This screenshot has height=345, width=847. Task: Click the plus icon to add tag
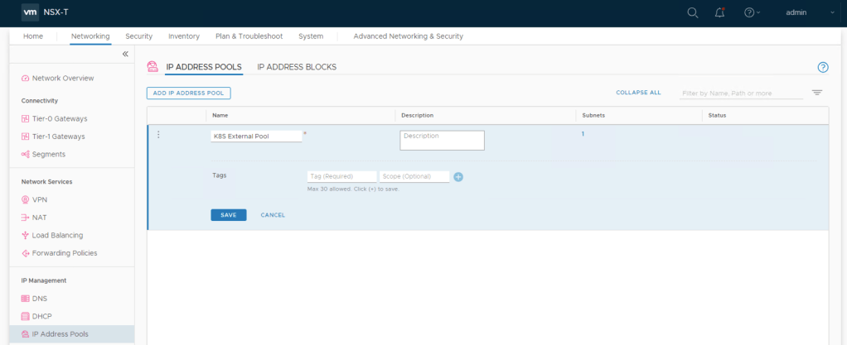coord(458,176)
